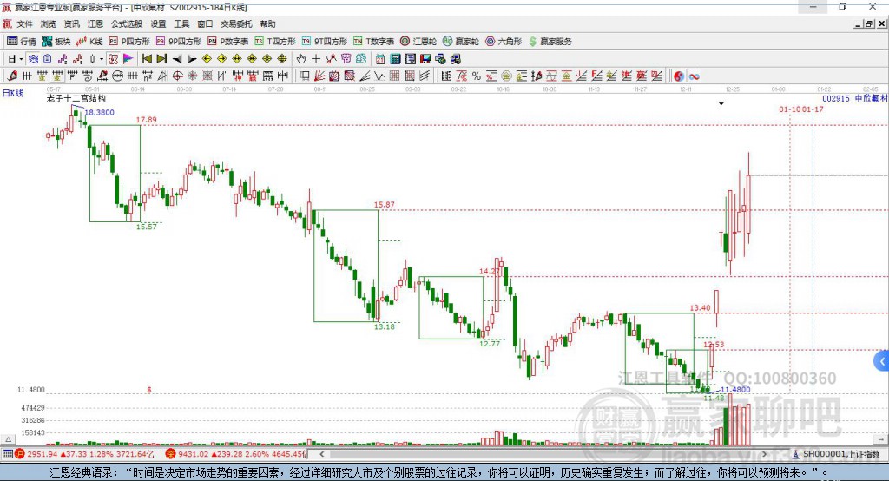This screenshot has width=889, height=481.
Task: Launch the 赢家轮 wheel tool
Action: click(x=461, y=42)
